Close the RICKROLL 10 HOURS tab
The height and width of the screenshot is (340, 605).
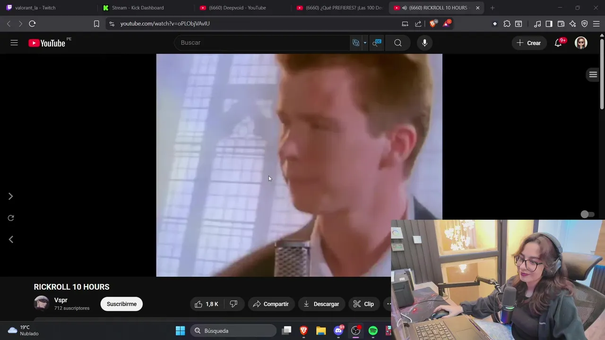pyautogui.click(x=477, y=8)
